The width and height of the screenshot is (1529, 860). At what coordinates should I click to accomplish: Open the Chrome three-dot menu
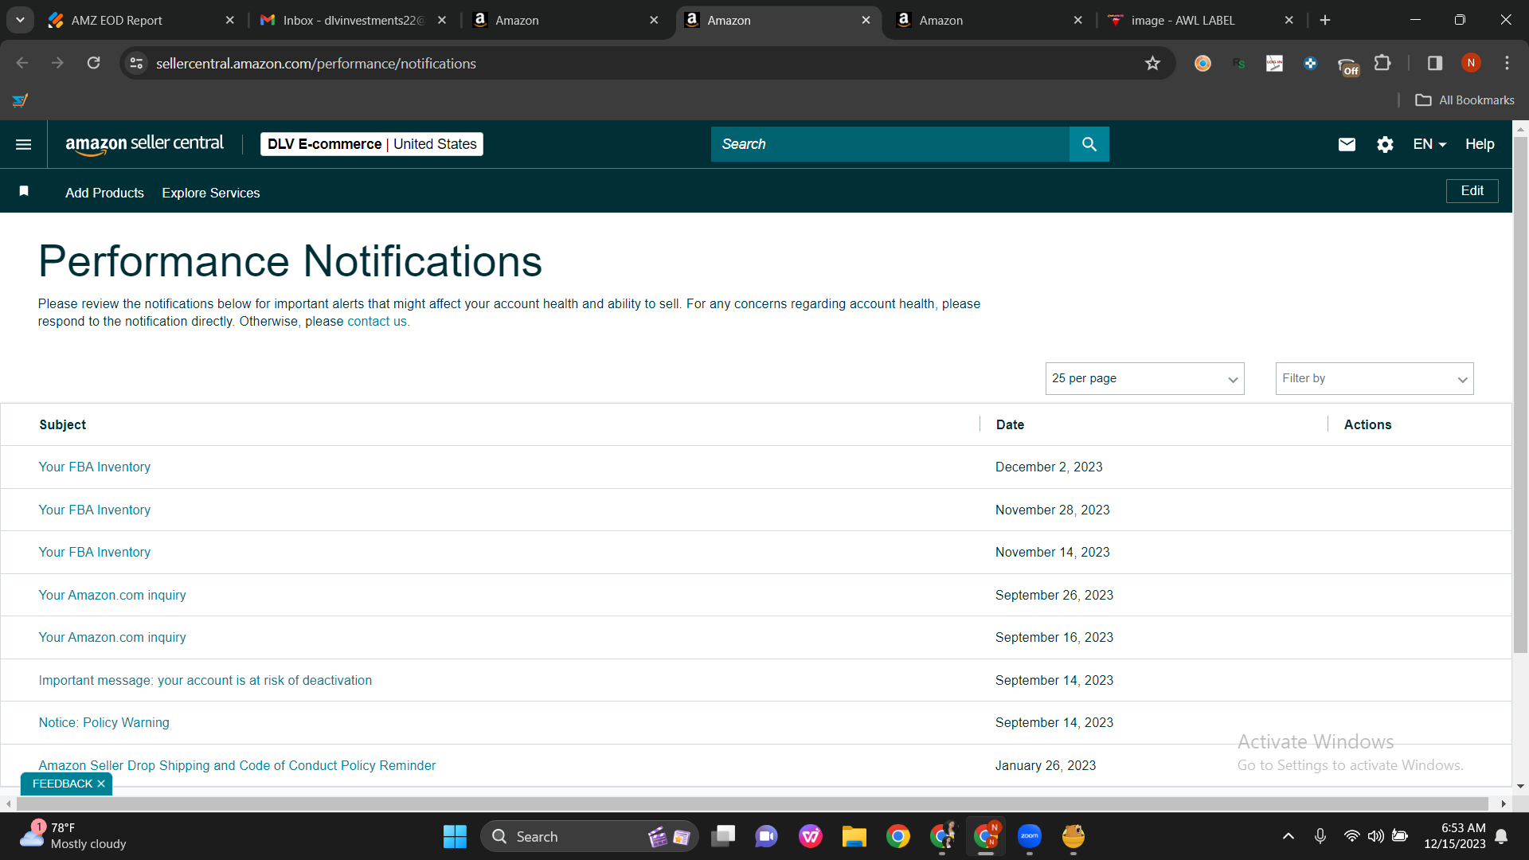[x=1507, y=63]
